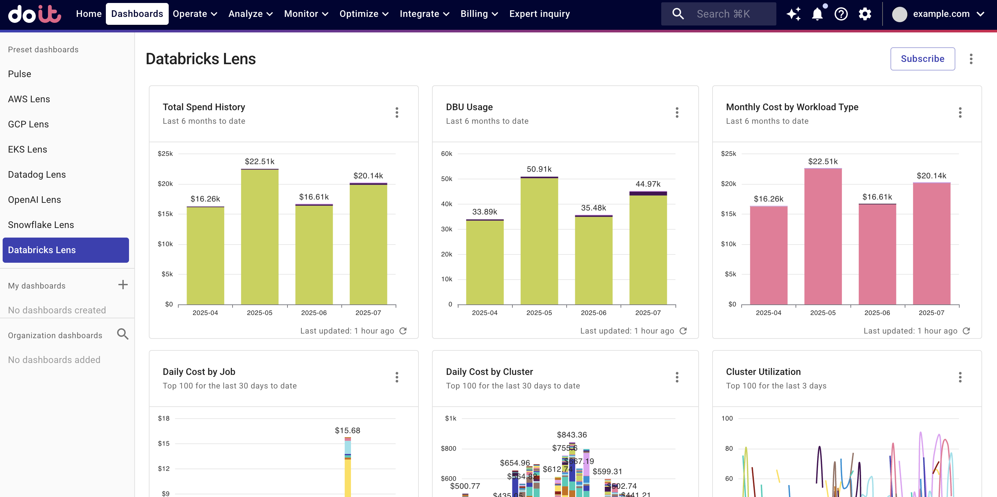Screen dimensions: 997x497
Task: Click the $22.51k label in Monthly Cost chart
Action: (822, 161)
